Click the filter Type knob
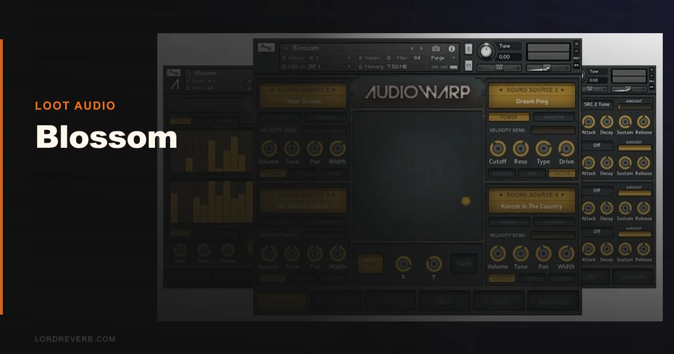The height and width of the screenshot is (354, 674). pyautogui.click(x=543, y=148)
